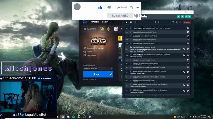Replay the second subscription alert in the events list
213x119 pixels.
coord(188,32)
